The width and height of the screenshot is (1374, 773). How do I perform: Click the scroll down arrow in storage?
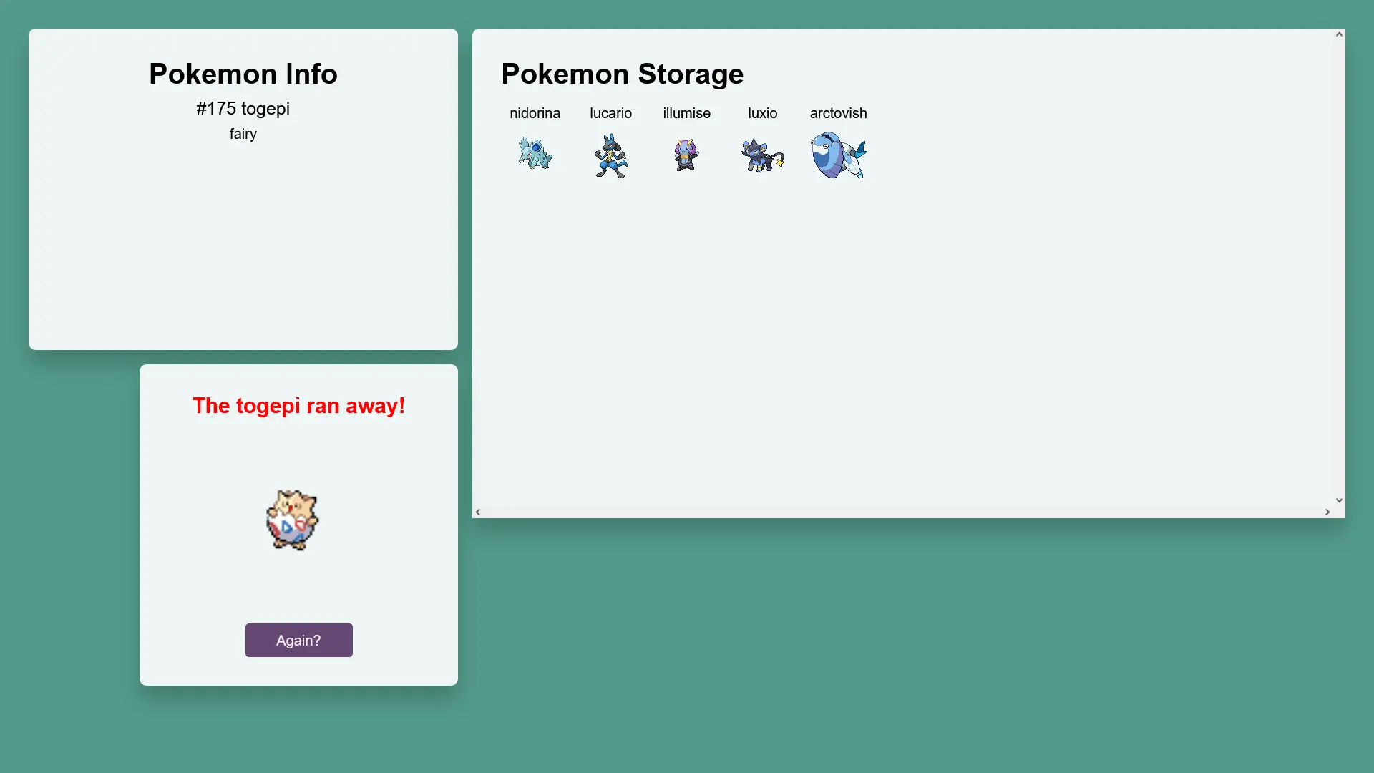point(1339,500)
